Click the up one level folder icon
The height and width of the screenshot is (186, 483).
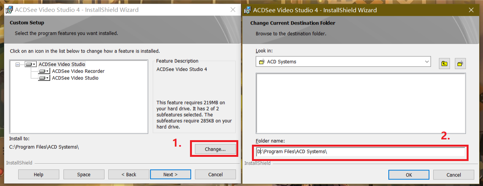tap(444, 63)
